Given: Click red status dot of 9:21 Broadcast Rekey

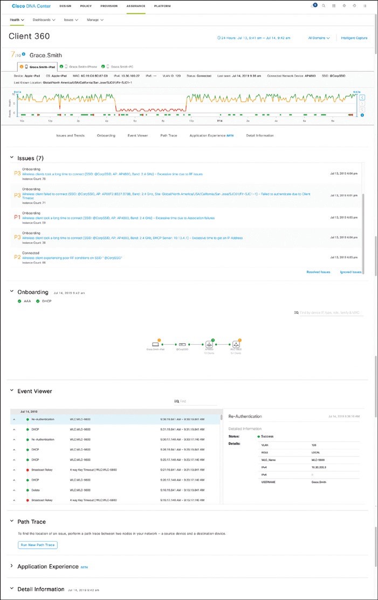Looking at the screenshot, I should [x=28, y=470].
